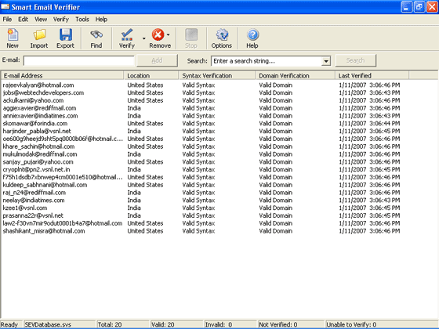Image resolution: width=439 pixels, height=329 pixels.
Task: Sort by Location column header
Action: pyautogui.click(x=151, y=75)
